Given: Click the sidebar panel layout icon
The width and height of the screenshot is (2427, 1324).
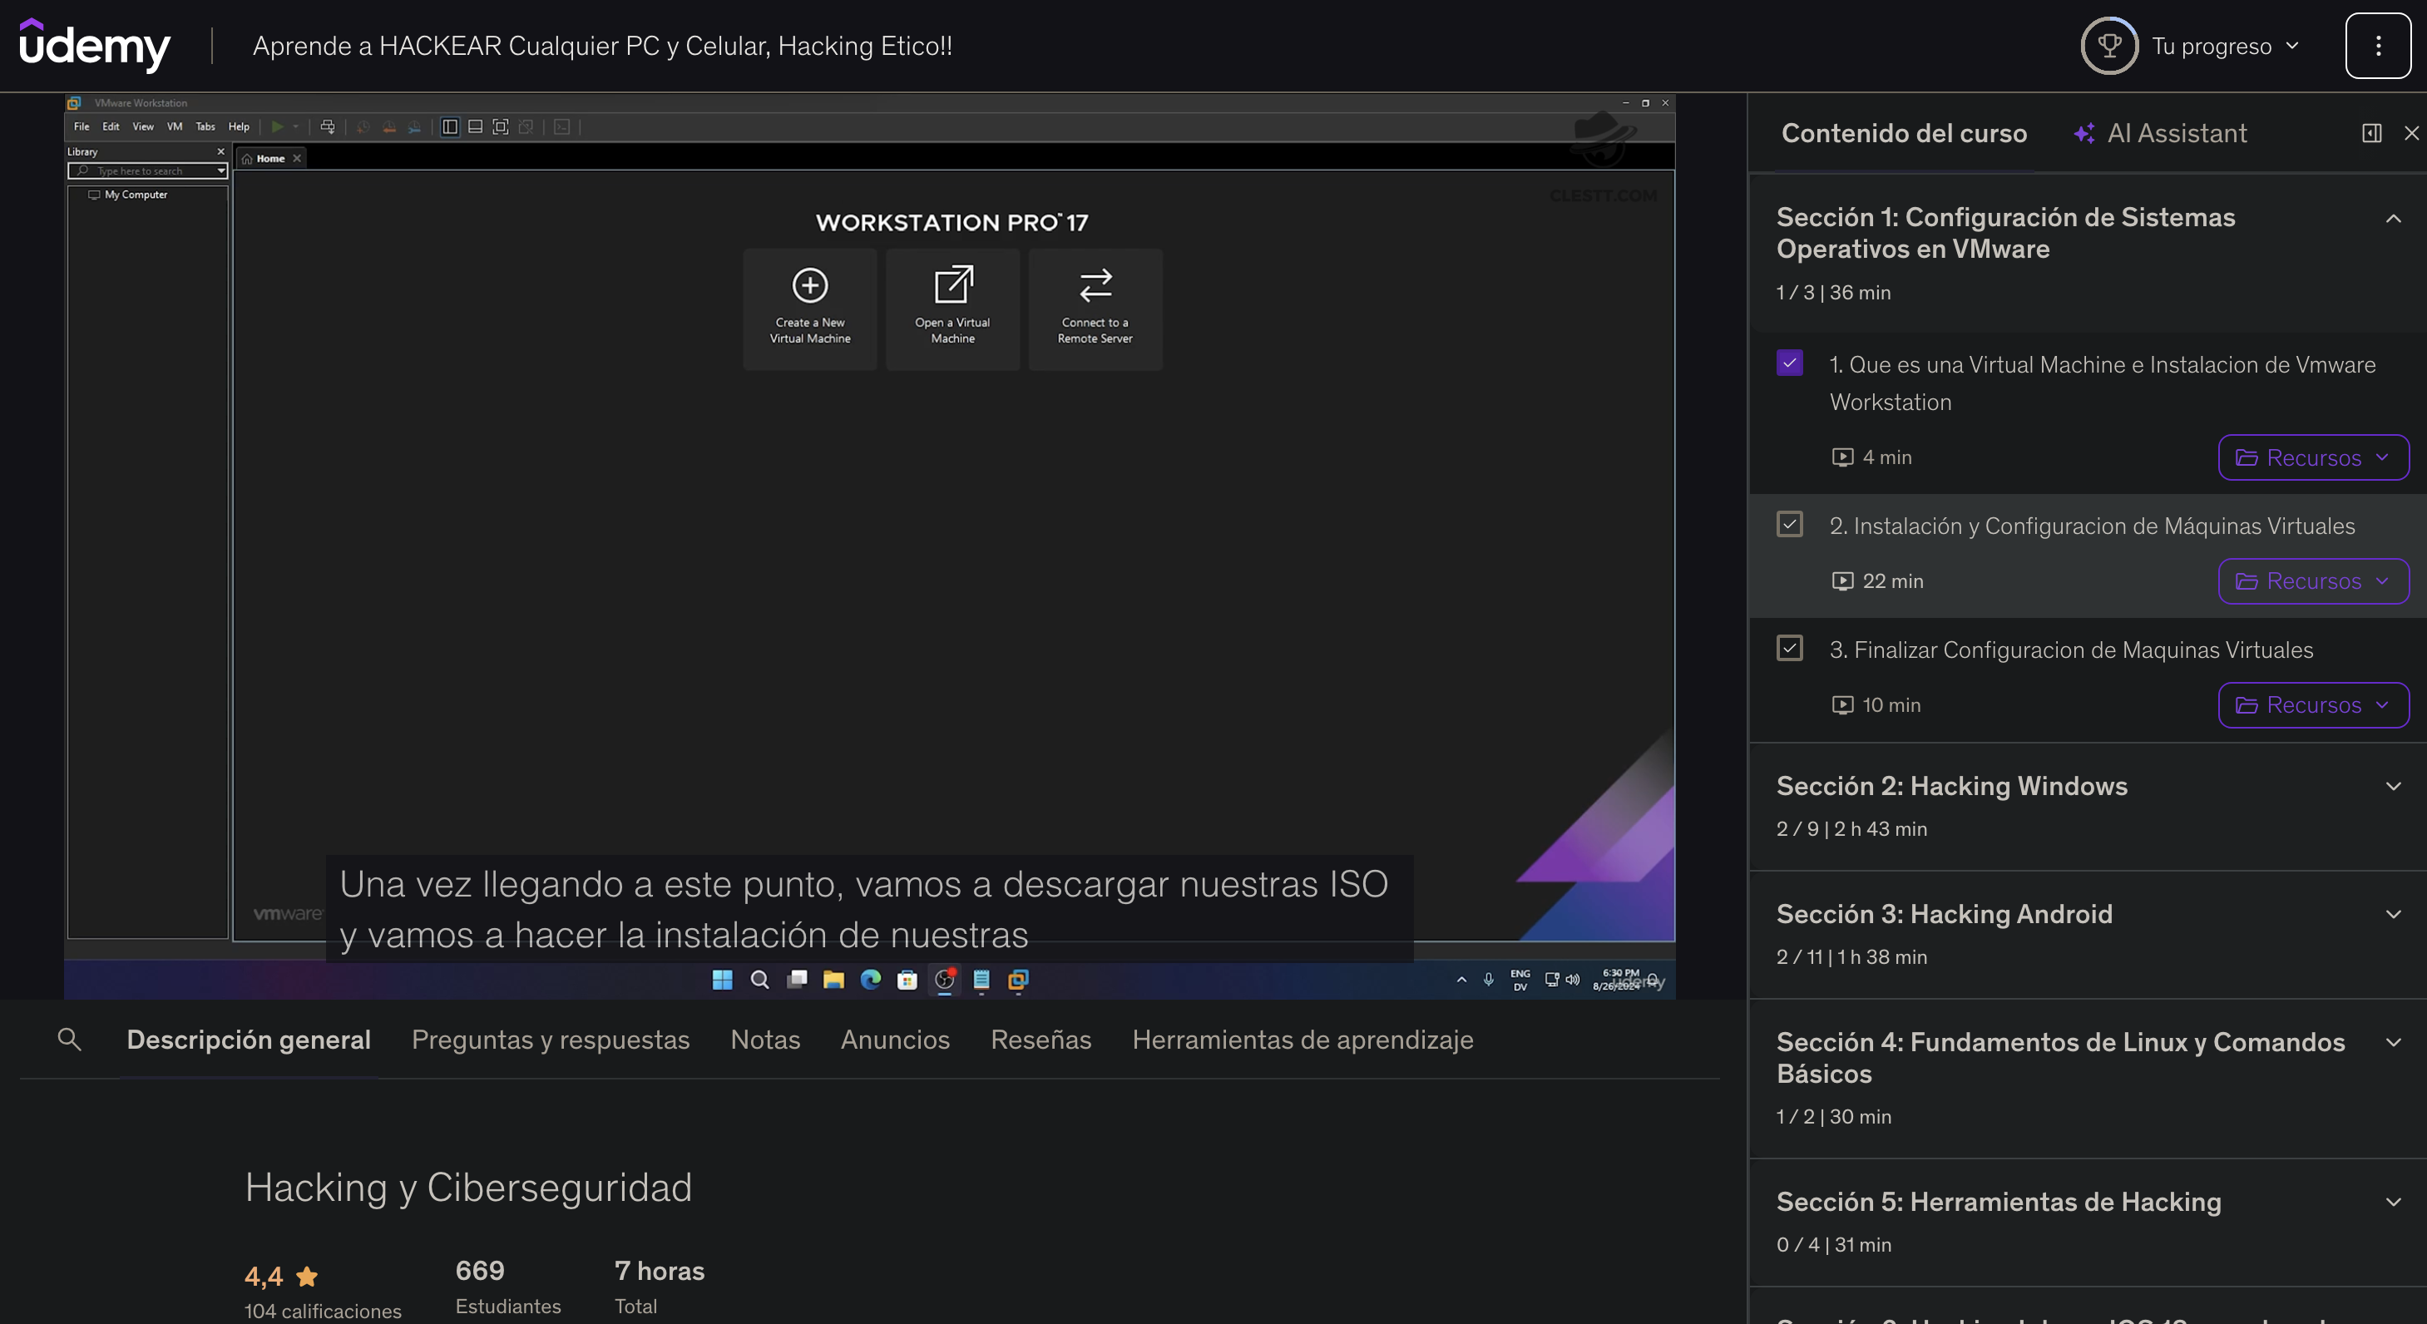Looking at the screenshot, I should (x=2371, y=133).
